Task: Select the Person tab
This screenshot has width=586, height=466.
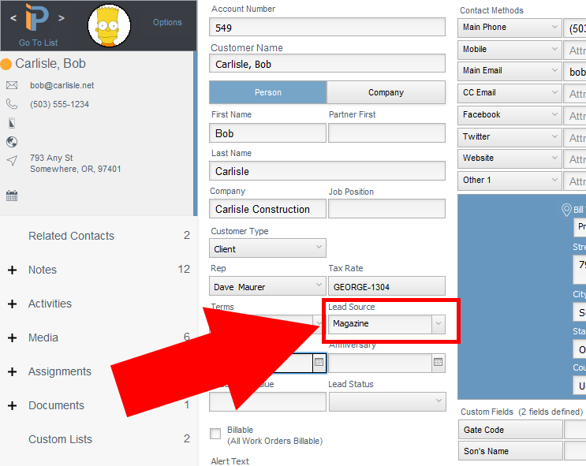Action: click(267, 92)
